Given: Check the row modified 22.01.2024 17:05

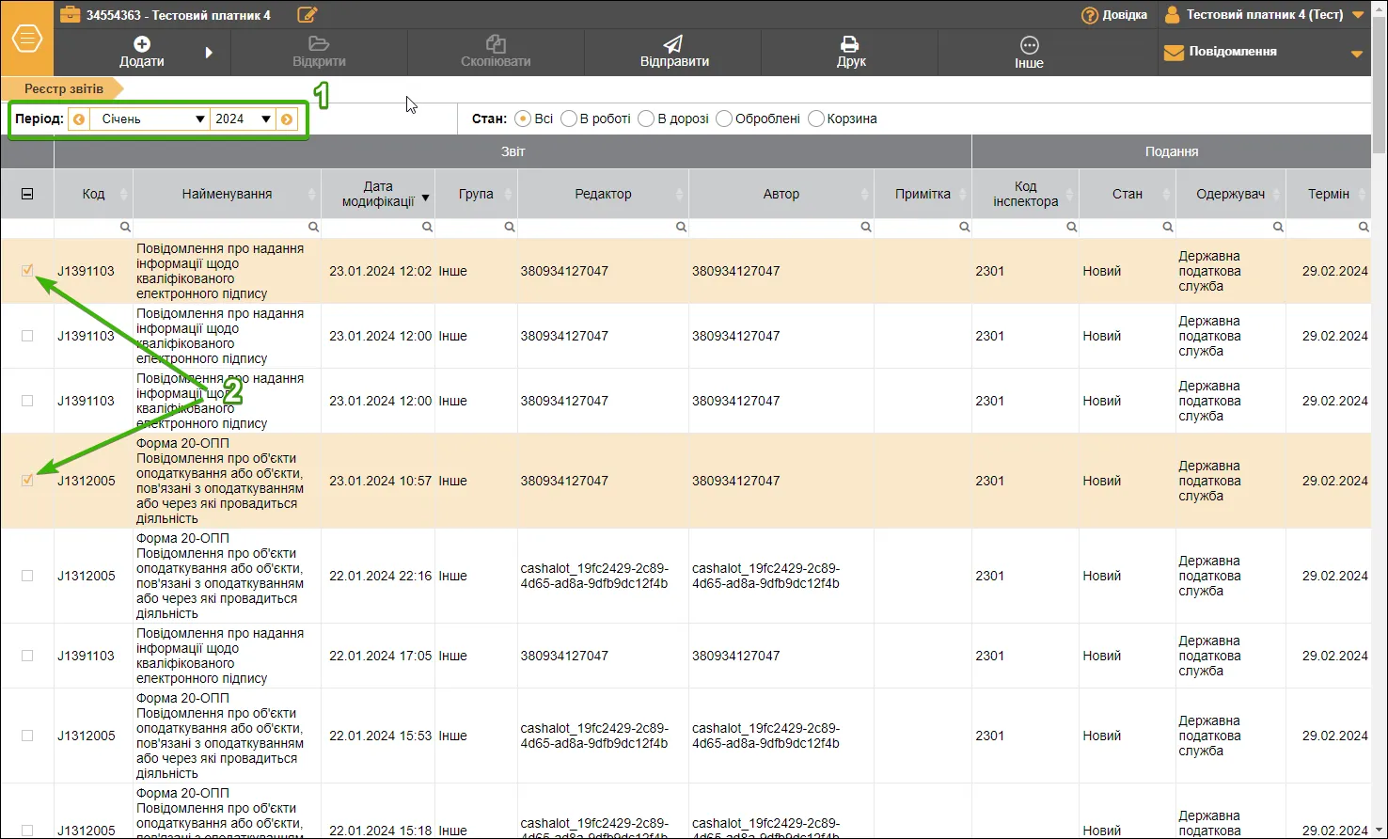Looking at the screenshot, I should [27, 656].
